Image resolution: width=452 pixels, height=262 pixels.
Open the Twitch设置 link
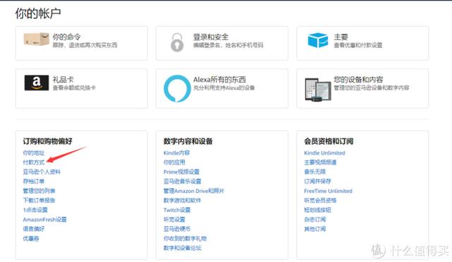click(x=177, y=210)
